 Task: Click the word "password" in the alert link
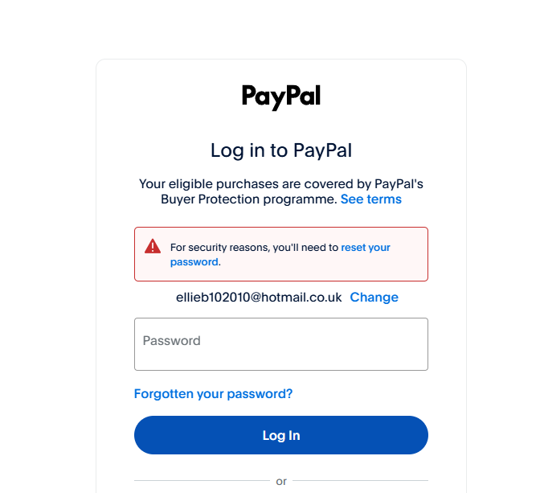point(194,261)
